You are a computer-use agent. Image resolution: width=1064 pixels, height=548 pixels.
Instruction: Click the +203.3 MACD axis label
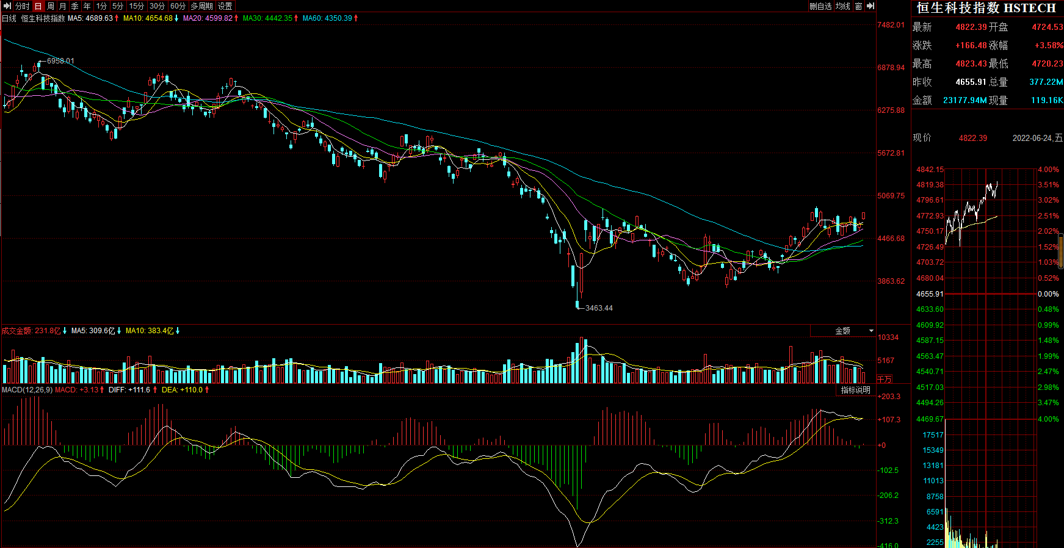889,397
